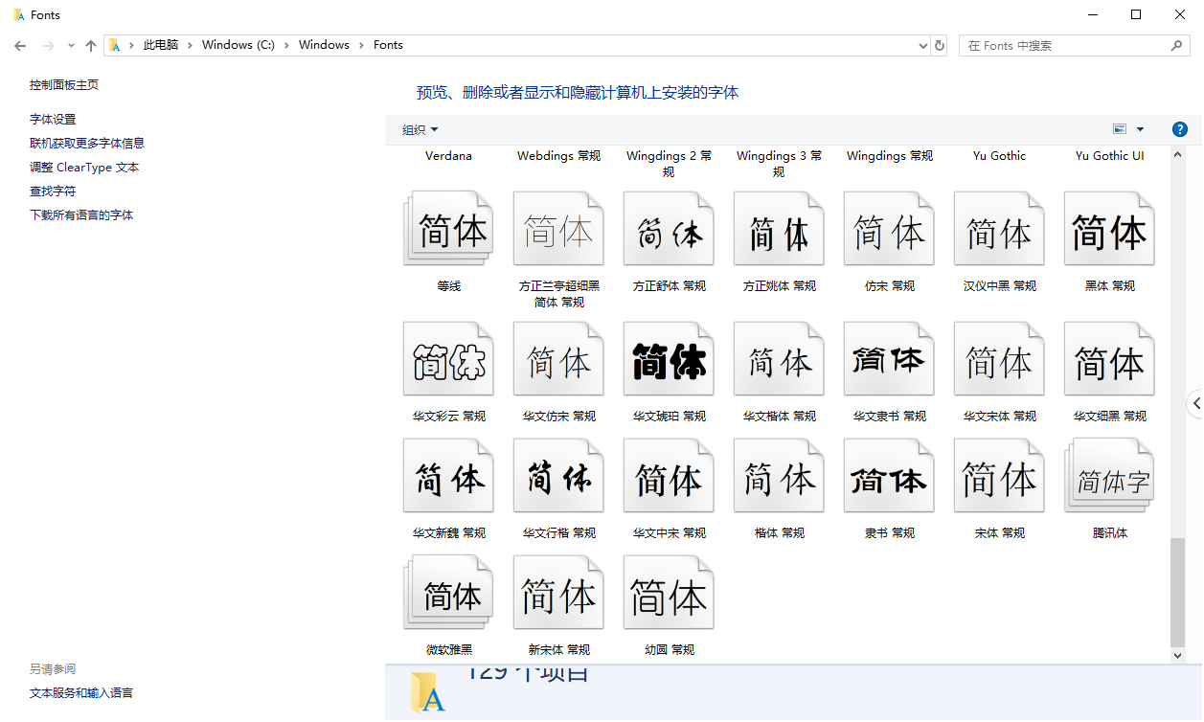1204x722 pixels.
Task: Click the vertical scrollbar thumb
Action: pos(1178,592)
